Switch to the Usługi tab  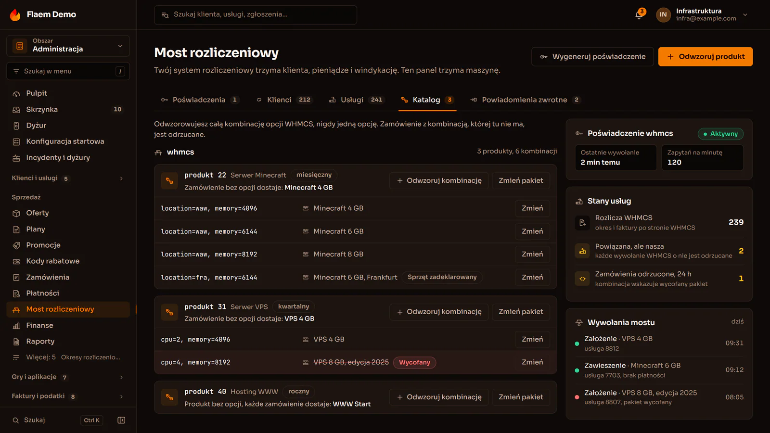coord(357,100)
